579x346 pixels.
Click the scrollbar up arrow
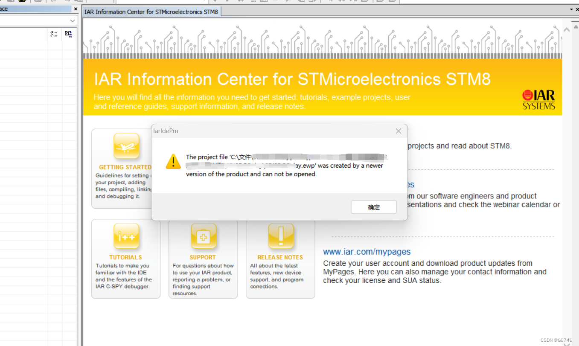[x=567, y=30]
